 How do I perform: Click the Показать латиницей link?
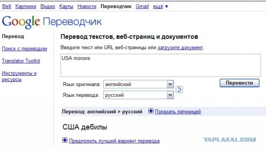point(178,112)
